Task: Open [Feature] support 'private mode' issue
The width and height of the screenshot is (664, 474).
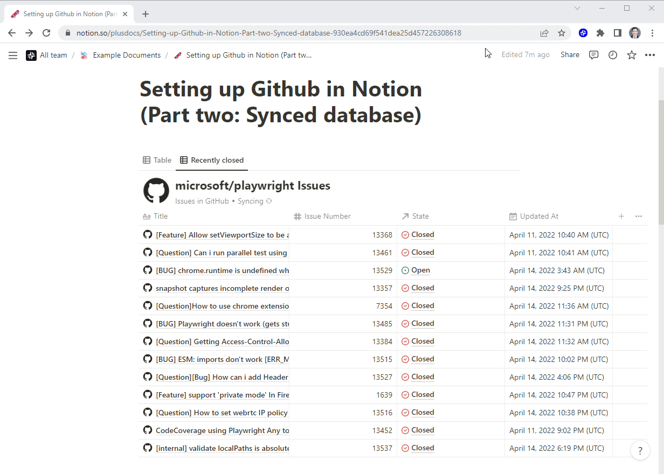Action: click(x=223, y=395)
